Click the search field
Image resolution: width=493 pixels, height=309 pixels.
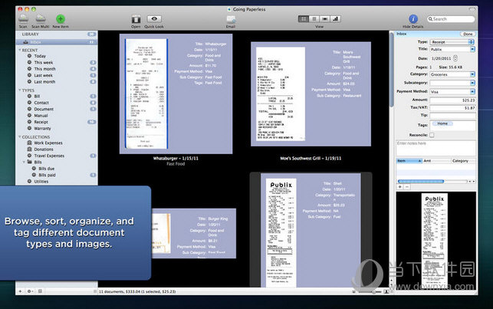point(451,19)
